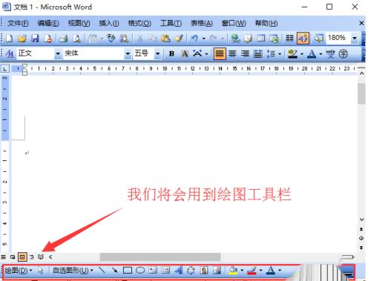The image size is (371, 281).
Task: Center align the paragraph
Action: tap(232, 53)
